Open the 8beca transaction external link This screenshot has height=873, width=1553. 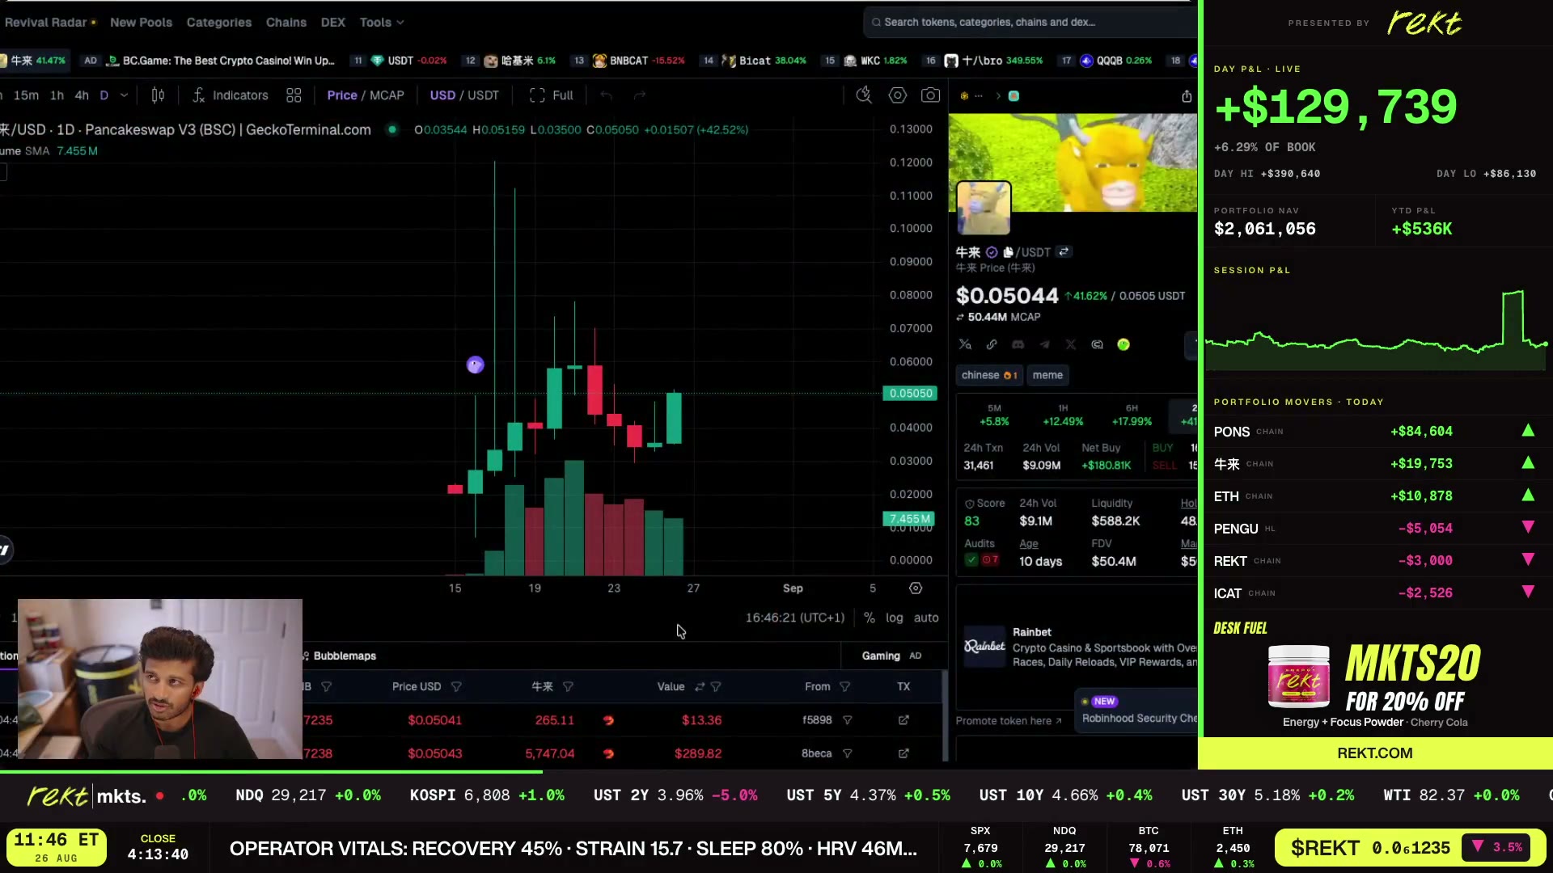pos(903,753)
